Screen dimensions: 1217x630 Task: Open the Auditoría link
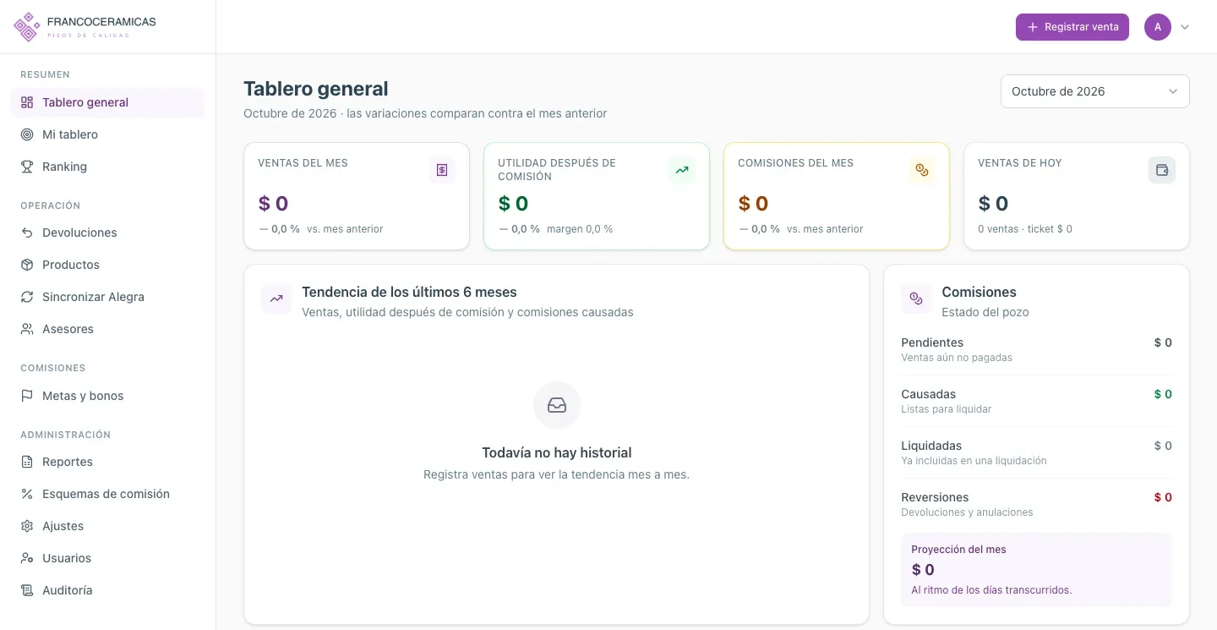pyautogui.click(x=107, y=590)
